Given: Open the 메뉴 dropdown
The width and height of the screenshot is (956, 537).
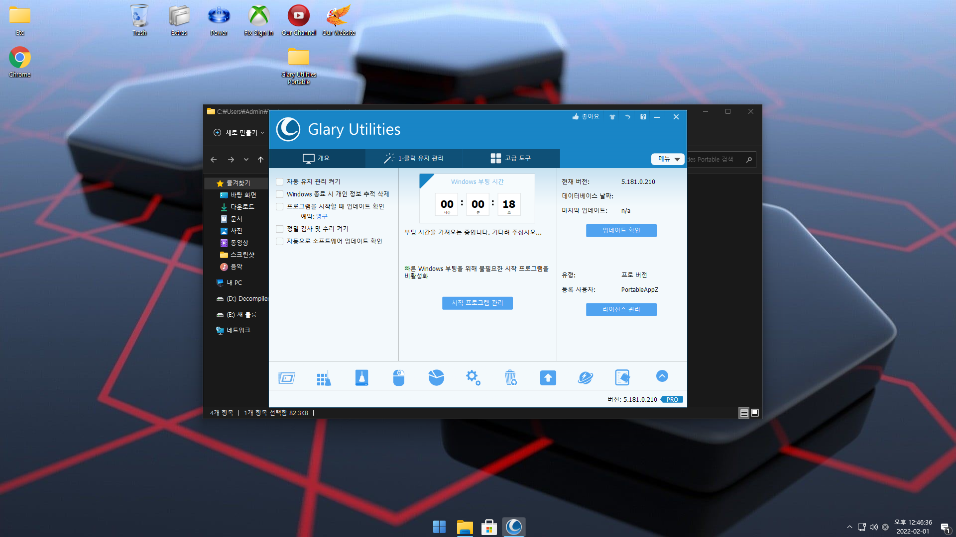Looking at the screenshot, I should [668, 159].
